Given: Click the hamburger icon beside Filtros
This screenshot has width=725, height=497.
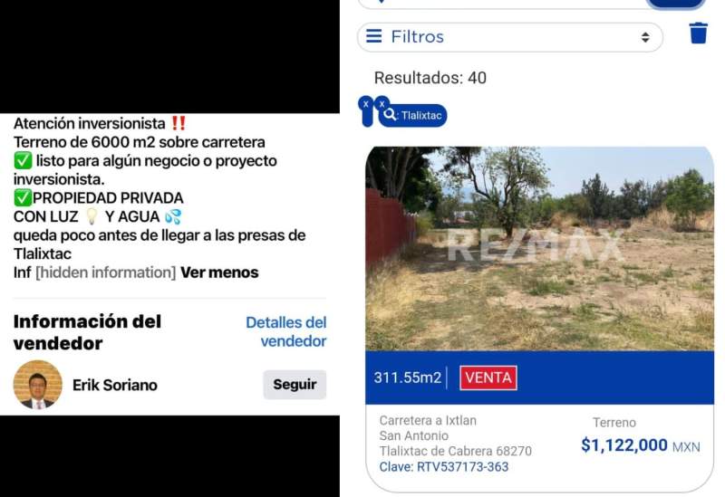Looking at the screenshot, I should coord(374,36).
